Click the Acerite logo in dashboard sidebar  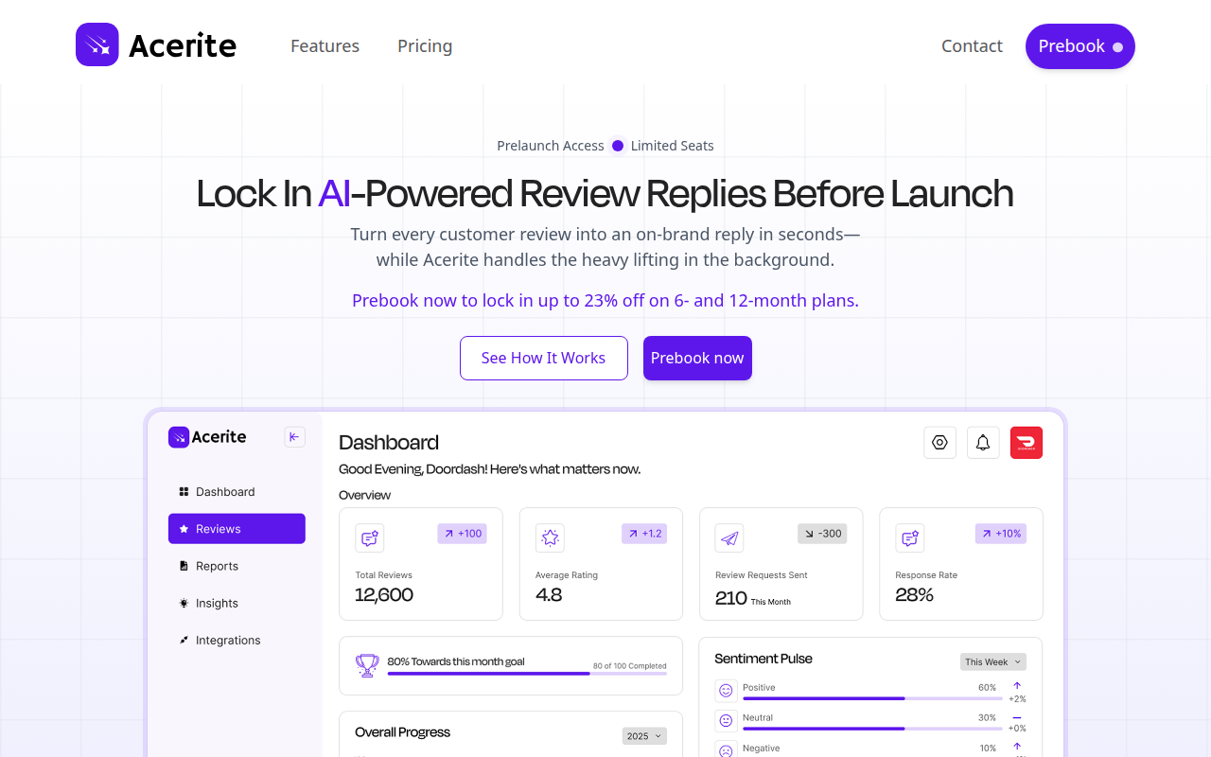point(207,436)
